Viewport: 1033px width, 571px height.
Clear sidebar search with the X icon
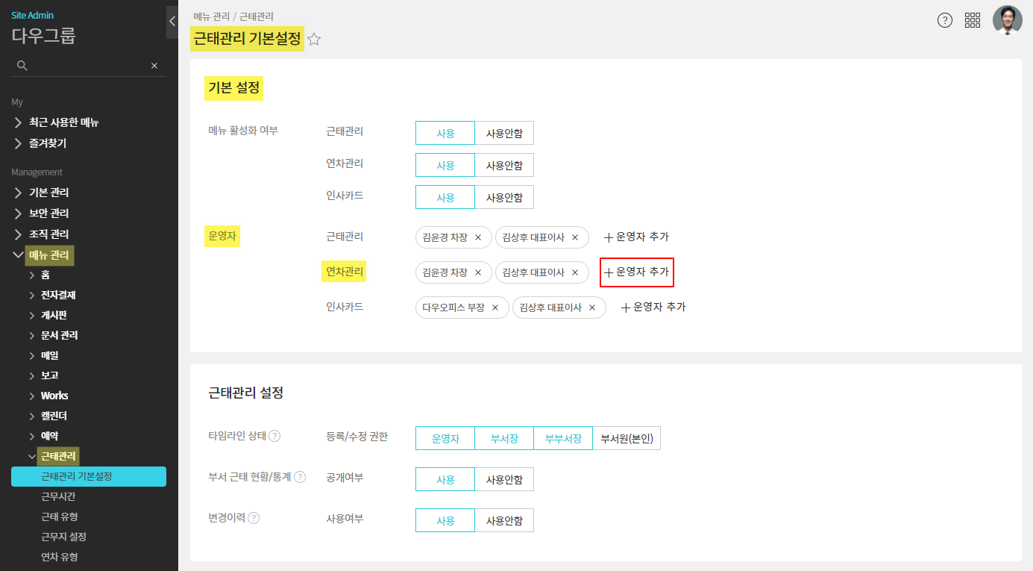(x=154, y=66)
